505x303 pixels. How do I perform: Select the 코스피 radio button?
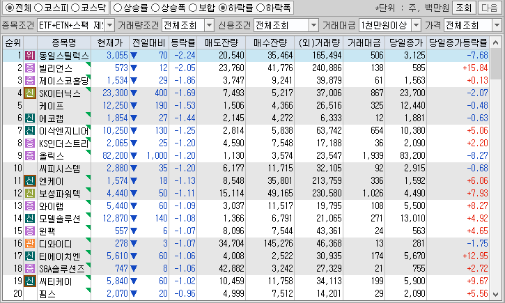[38, 8]
